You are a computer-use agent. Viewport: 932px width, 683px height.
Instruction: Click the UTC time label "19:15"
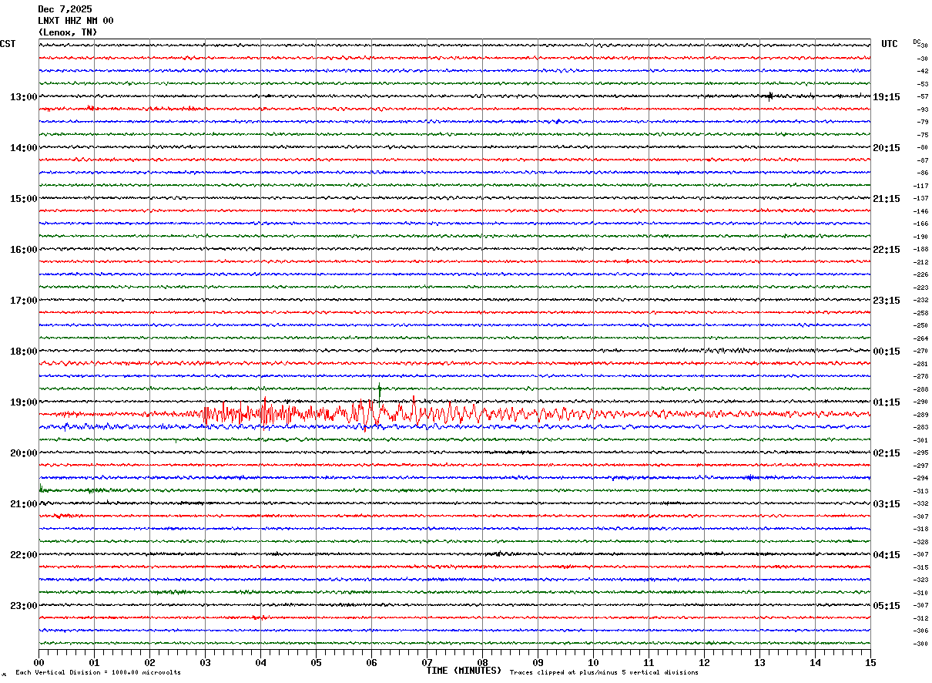(887, 97)
